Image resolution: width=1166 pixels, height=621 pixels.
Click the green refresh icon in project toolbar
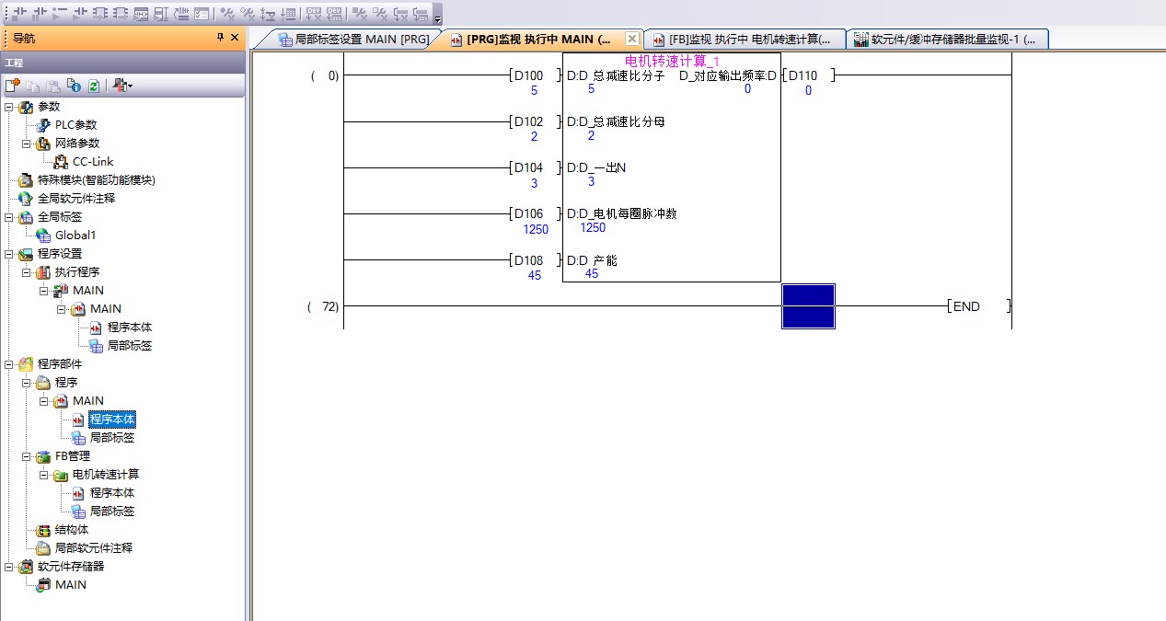(93, 86)
